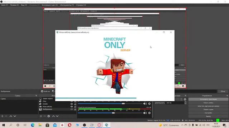Stop the stream with Остановить трансляцию
229x128 pixels.
pyautogui.click(x=208, y=99)
